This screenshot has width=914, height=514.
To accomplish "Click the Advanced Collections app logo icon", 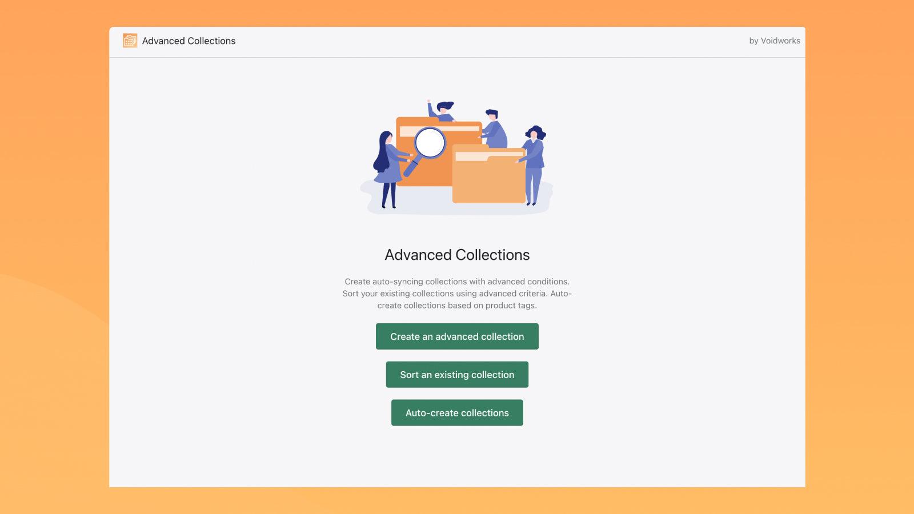I will pos(130,41).
